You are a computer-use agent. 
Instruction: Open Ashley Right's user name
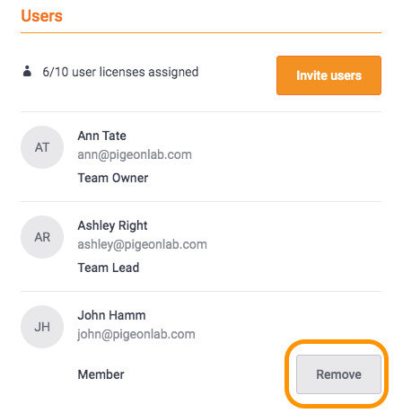coord(112,225)
